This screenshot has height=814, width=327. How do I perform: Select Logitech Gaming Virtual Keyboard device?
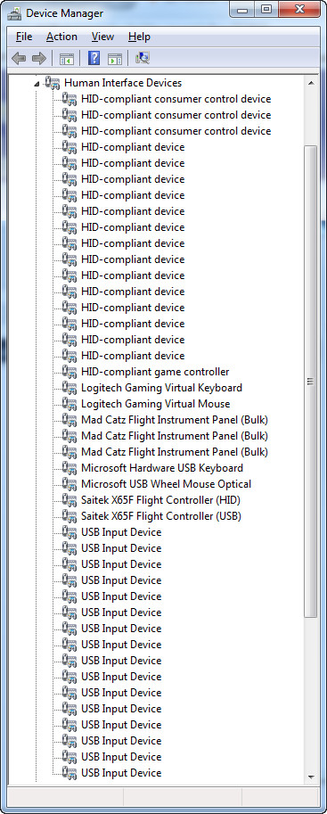[161, 388]
